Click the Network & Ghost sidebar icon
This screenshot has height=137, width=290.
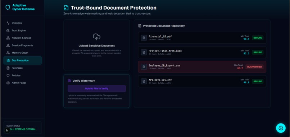[x=8, y=38]
